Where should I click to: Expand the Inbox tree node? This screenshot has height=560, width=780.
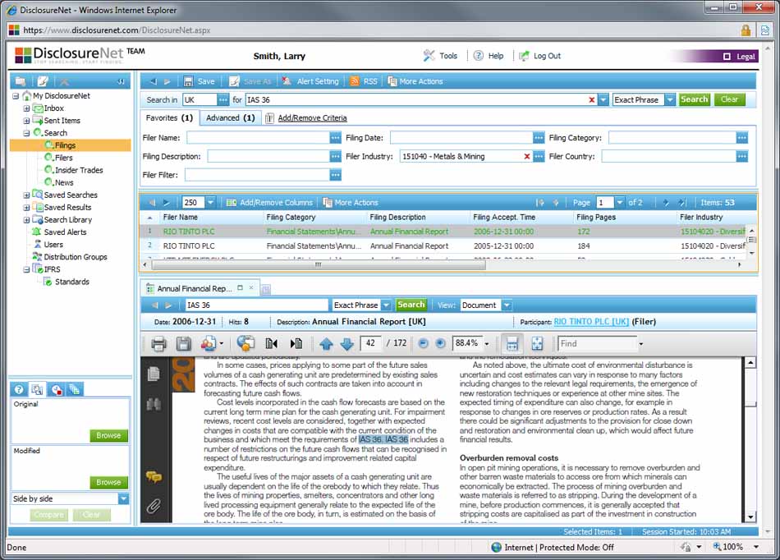(26, 108)
